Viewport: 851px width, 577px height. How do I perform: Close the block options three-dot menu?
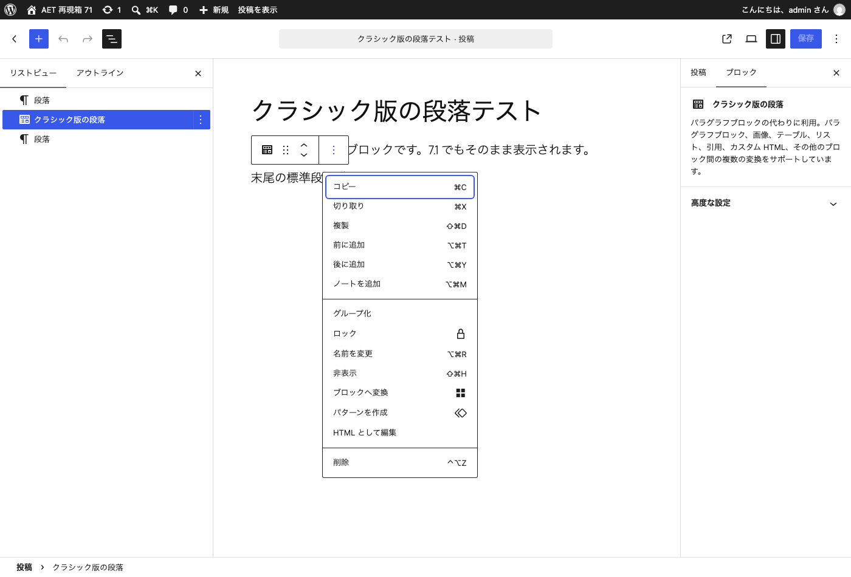[x=334, y=150]
